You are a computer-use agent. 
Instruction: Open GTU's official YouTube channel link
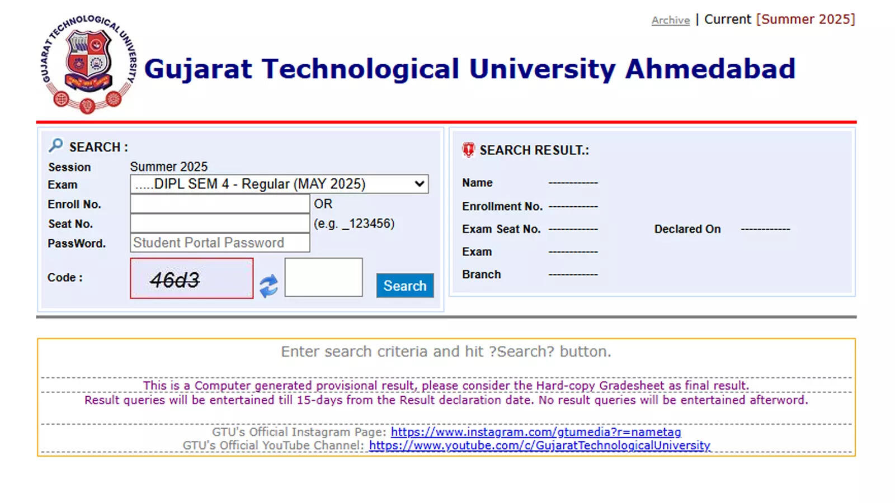click(540, 445)
